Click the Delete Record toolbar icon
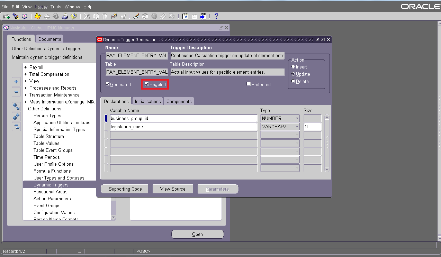This screenshot has width=441, height=257. pyautogui.click(x=123, y=16)
